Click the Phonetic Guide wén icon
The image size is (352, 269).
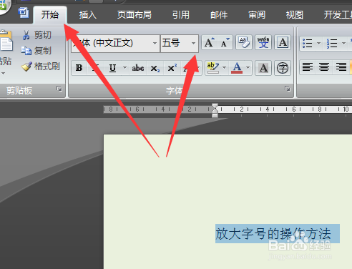click(x=263, y=43)
